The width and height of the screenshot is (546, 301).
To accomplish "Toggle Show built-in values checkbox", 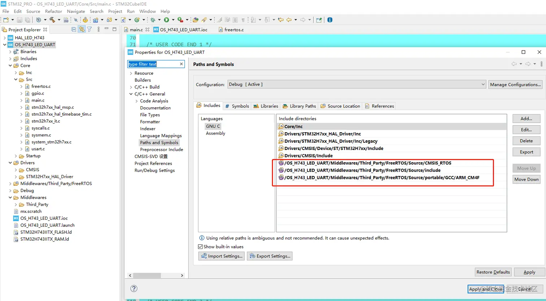I will click(x=200, y=247).
